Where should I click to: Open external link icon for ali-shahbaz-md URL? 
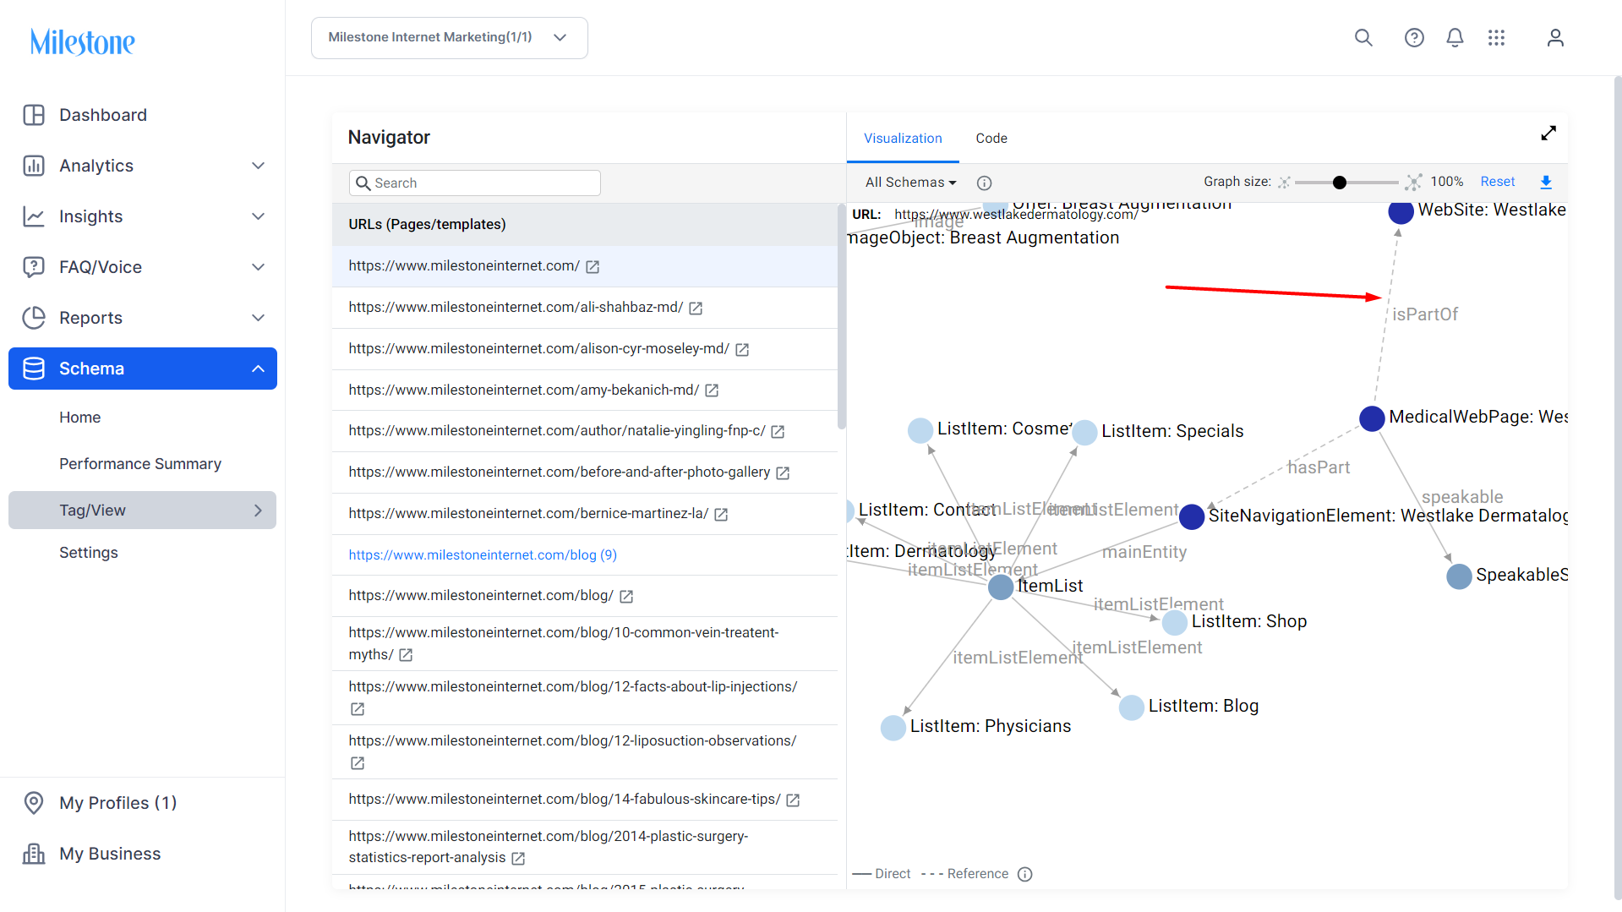(696, 309)
